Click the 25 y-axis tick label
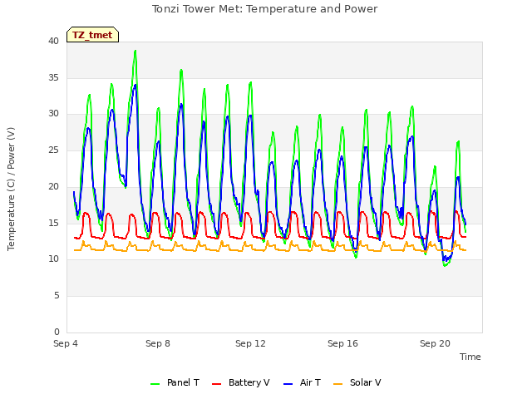 tap(53, 150)
